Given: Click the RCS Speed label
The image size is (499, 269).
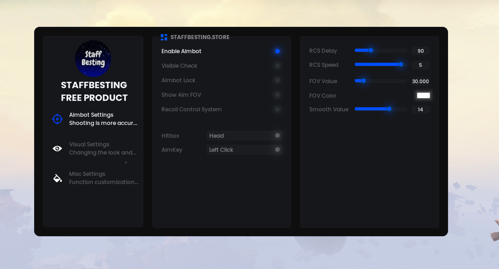Looking at the screenshot, I should tap(324, 65).
